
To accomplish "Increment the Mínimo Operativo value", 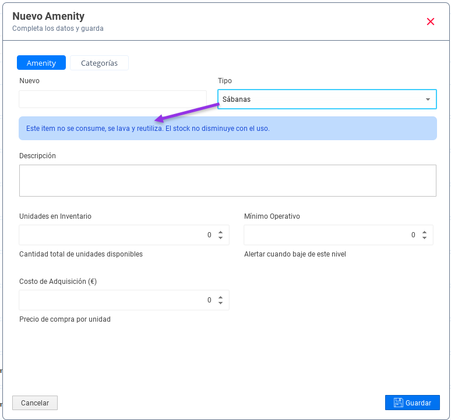I will (x=425, y=232).
